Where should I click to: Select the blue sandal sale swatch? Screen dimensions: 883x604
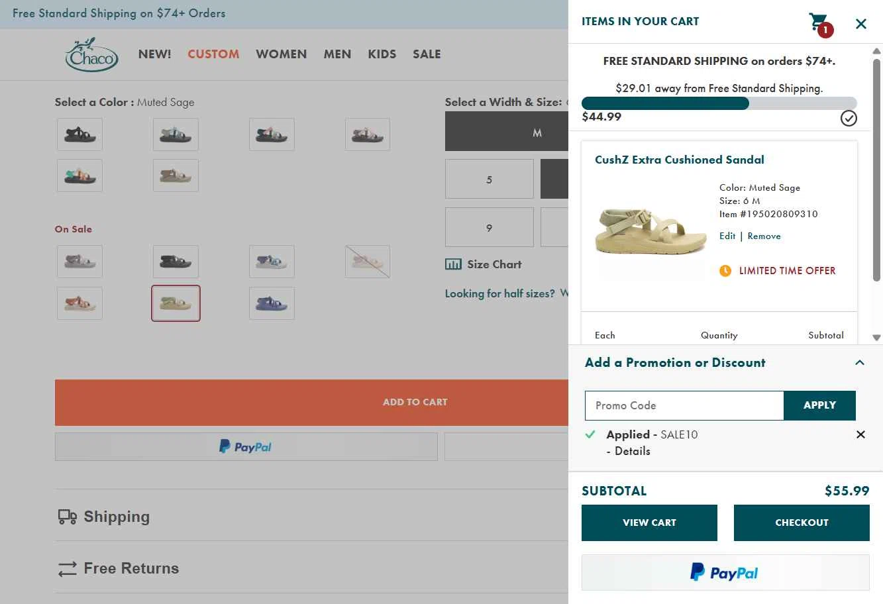(x=272, y=303)
